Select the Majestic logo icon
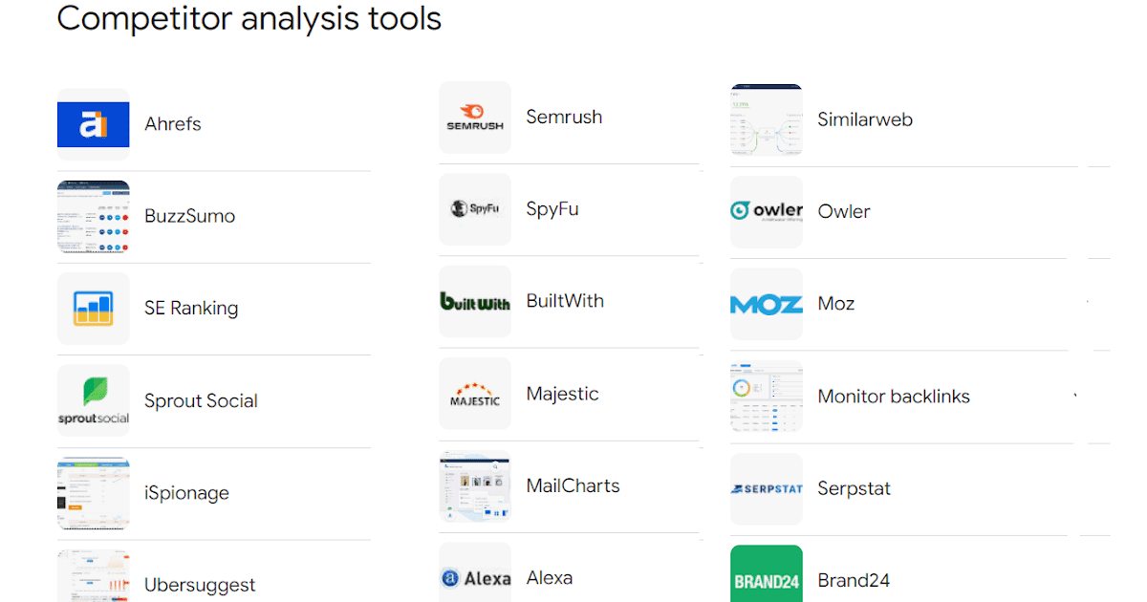This screenshot has height=602, width=1147. click(x=475, y=394)
